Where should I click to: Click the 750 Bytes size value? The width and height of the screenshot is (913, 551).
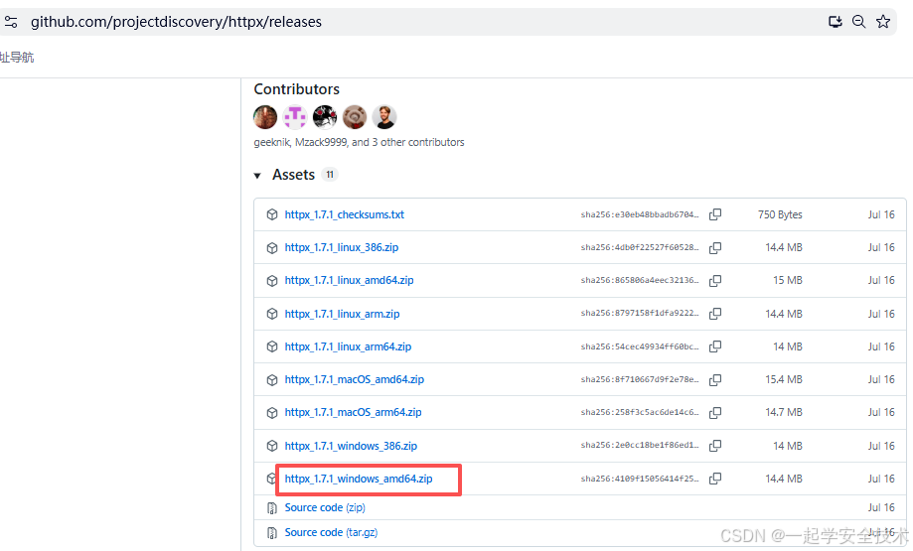click(780, 214)
